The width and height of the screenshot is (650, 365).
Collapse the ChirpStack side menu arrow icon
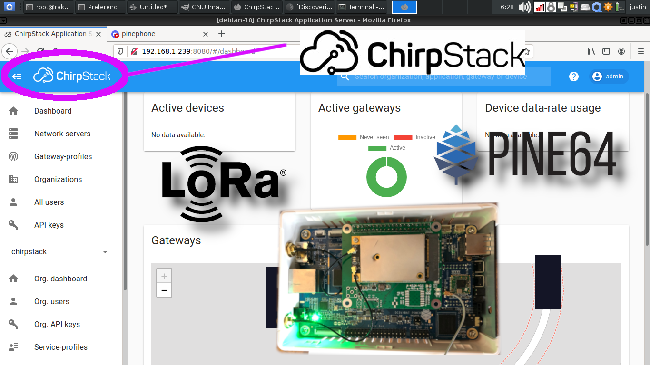pos(17,77)
